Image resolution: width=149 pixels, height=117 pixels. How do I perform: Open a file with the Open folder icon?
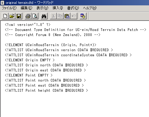click(12, 16)
